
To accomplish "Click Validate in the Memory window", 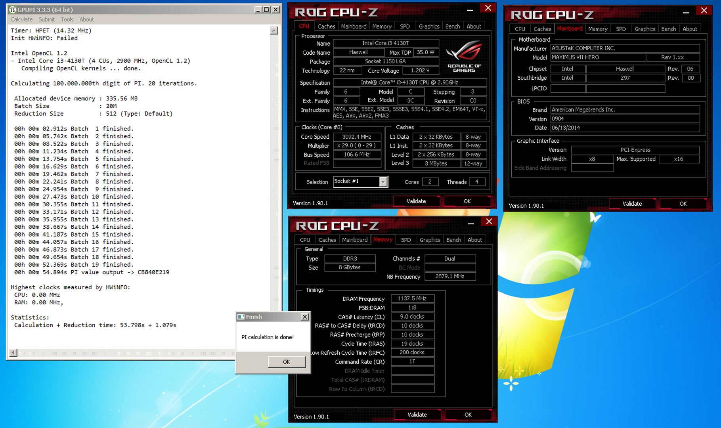I will [417, 415].
